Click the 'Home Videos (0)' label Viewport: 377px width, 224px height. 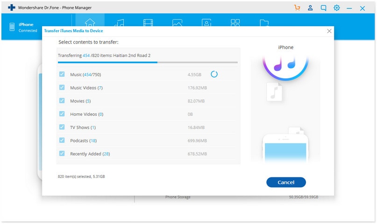(86, 114)
